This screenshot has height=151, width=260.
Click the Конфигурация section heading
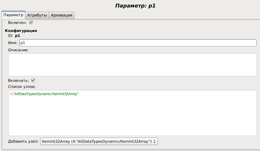[21, 31]
